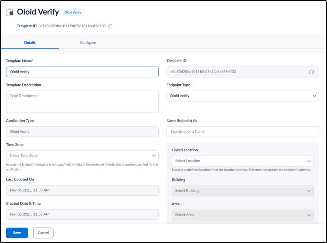Click the predefined location help text
This screenshot has width=327, height=243.
tap(241, 170)
